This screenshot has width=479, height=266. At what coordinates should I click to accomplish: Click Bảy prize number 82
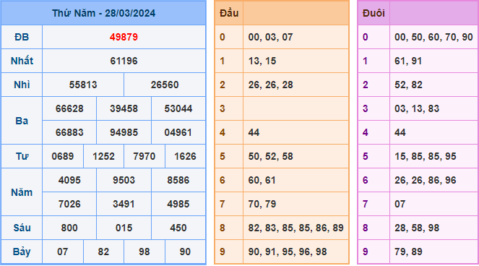pos(103,252)
